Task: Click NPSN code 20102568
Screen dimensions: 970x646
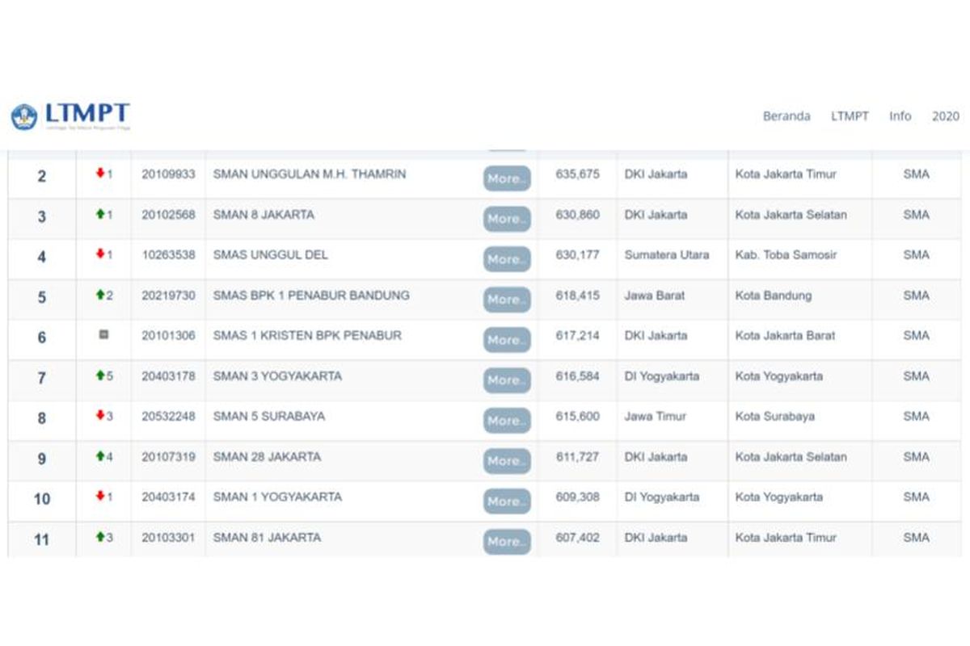Action: click(168, 214)
